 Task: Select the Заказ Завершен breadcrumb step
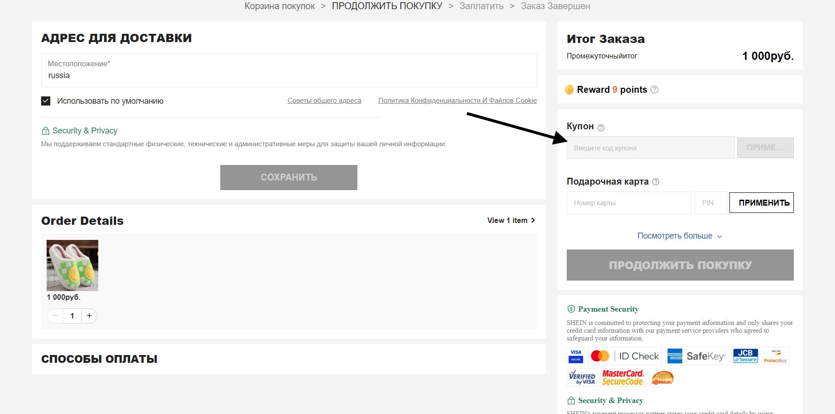pos(556,6)
